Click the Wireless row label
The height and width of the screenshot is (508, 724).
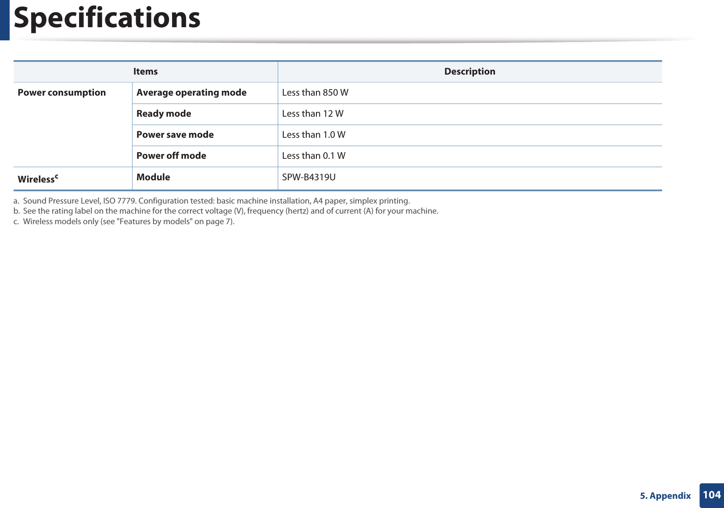click(38, 179)
